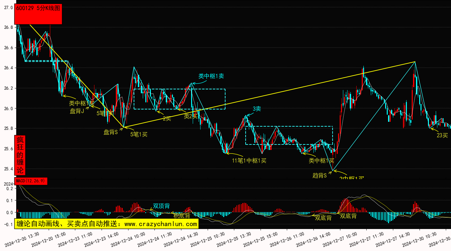
Task: Click the '11笔1中枢1买' annotation
Action: 249,161
